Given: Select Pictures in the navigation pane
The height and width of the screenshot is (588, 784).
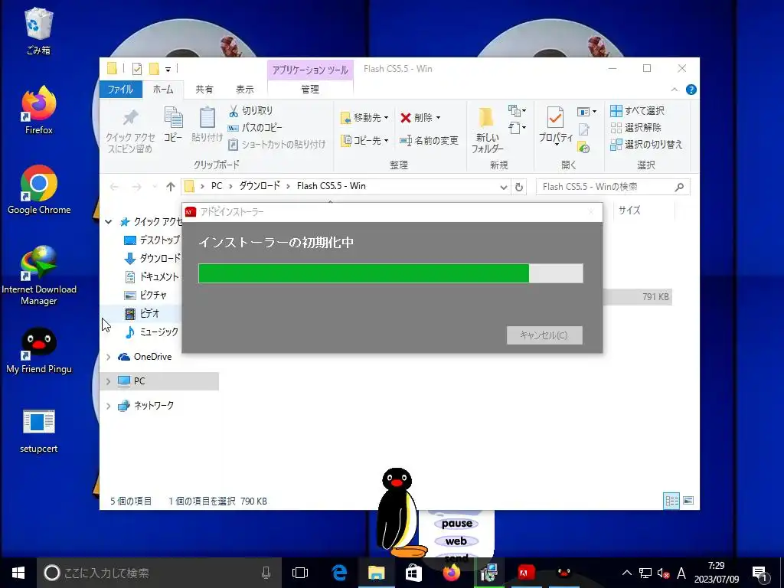Looking at the screenshot, I should click(x=145, y=295).
